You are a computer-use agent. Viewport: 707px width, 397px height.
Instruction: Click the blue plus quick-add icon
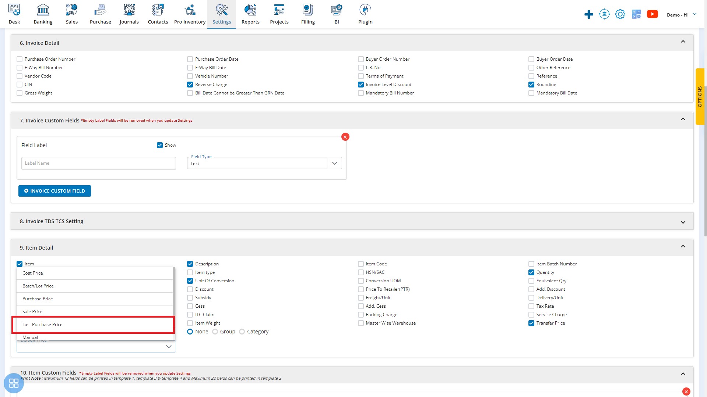[x=589, y=14]
